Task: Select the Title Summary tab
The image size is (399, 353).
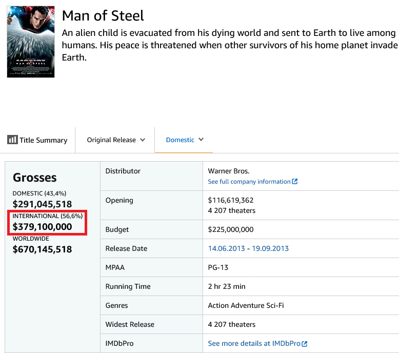Action: pos(37,140)
